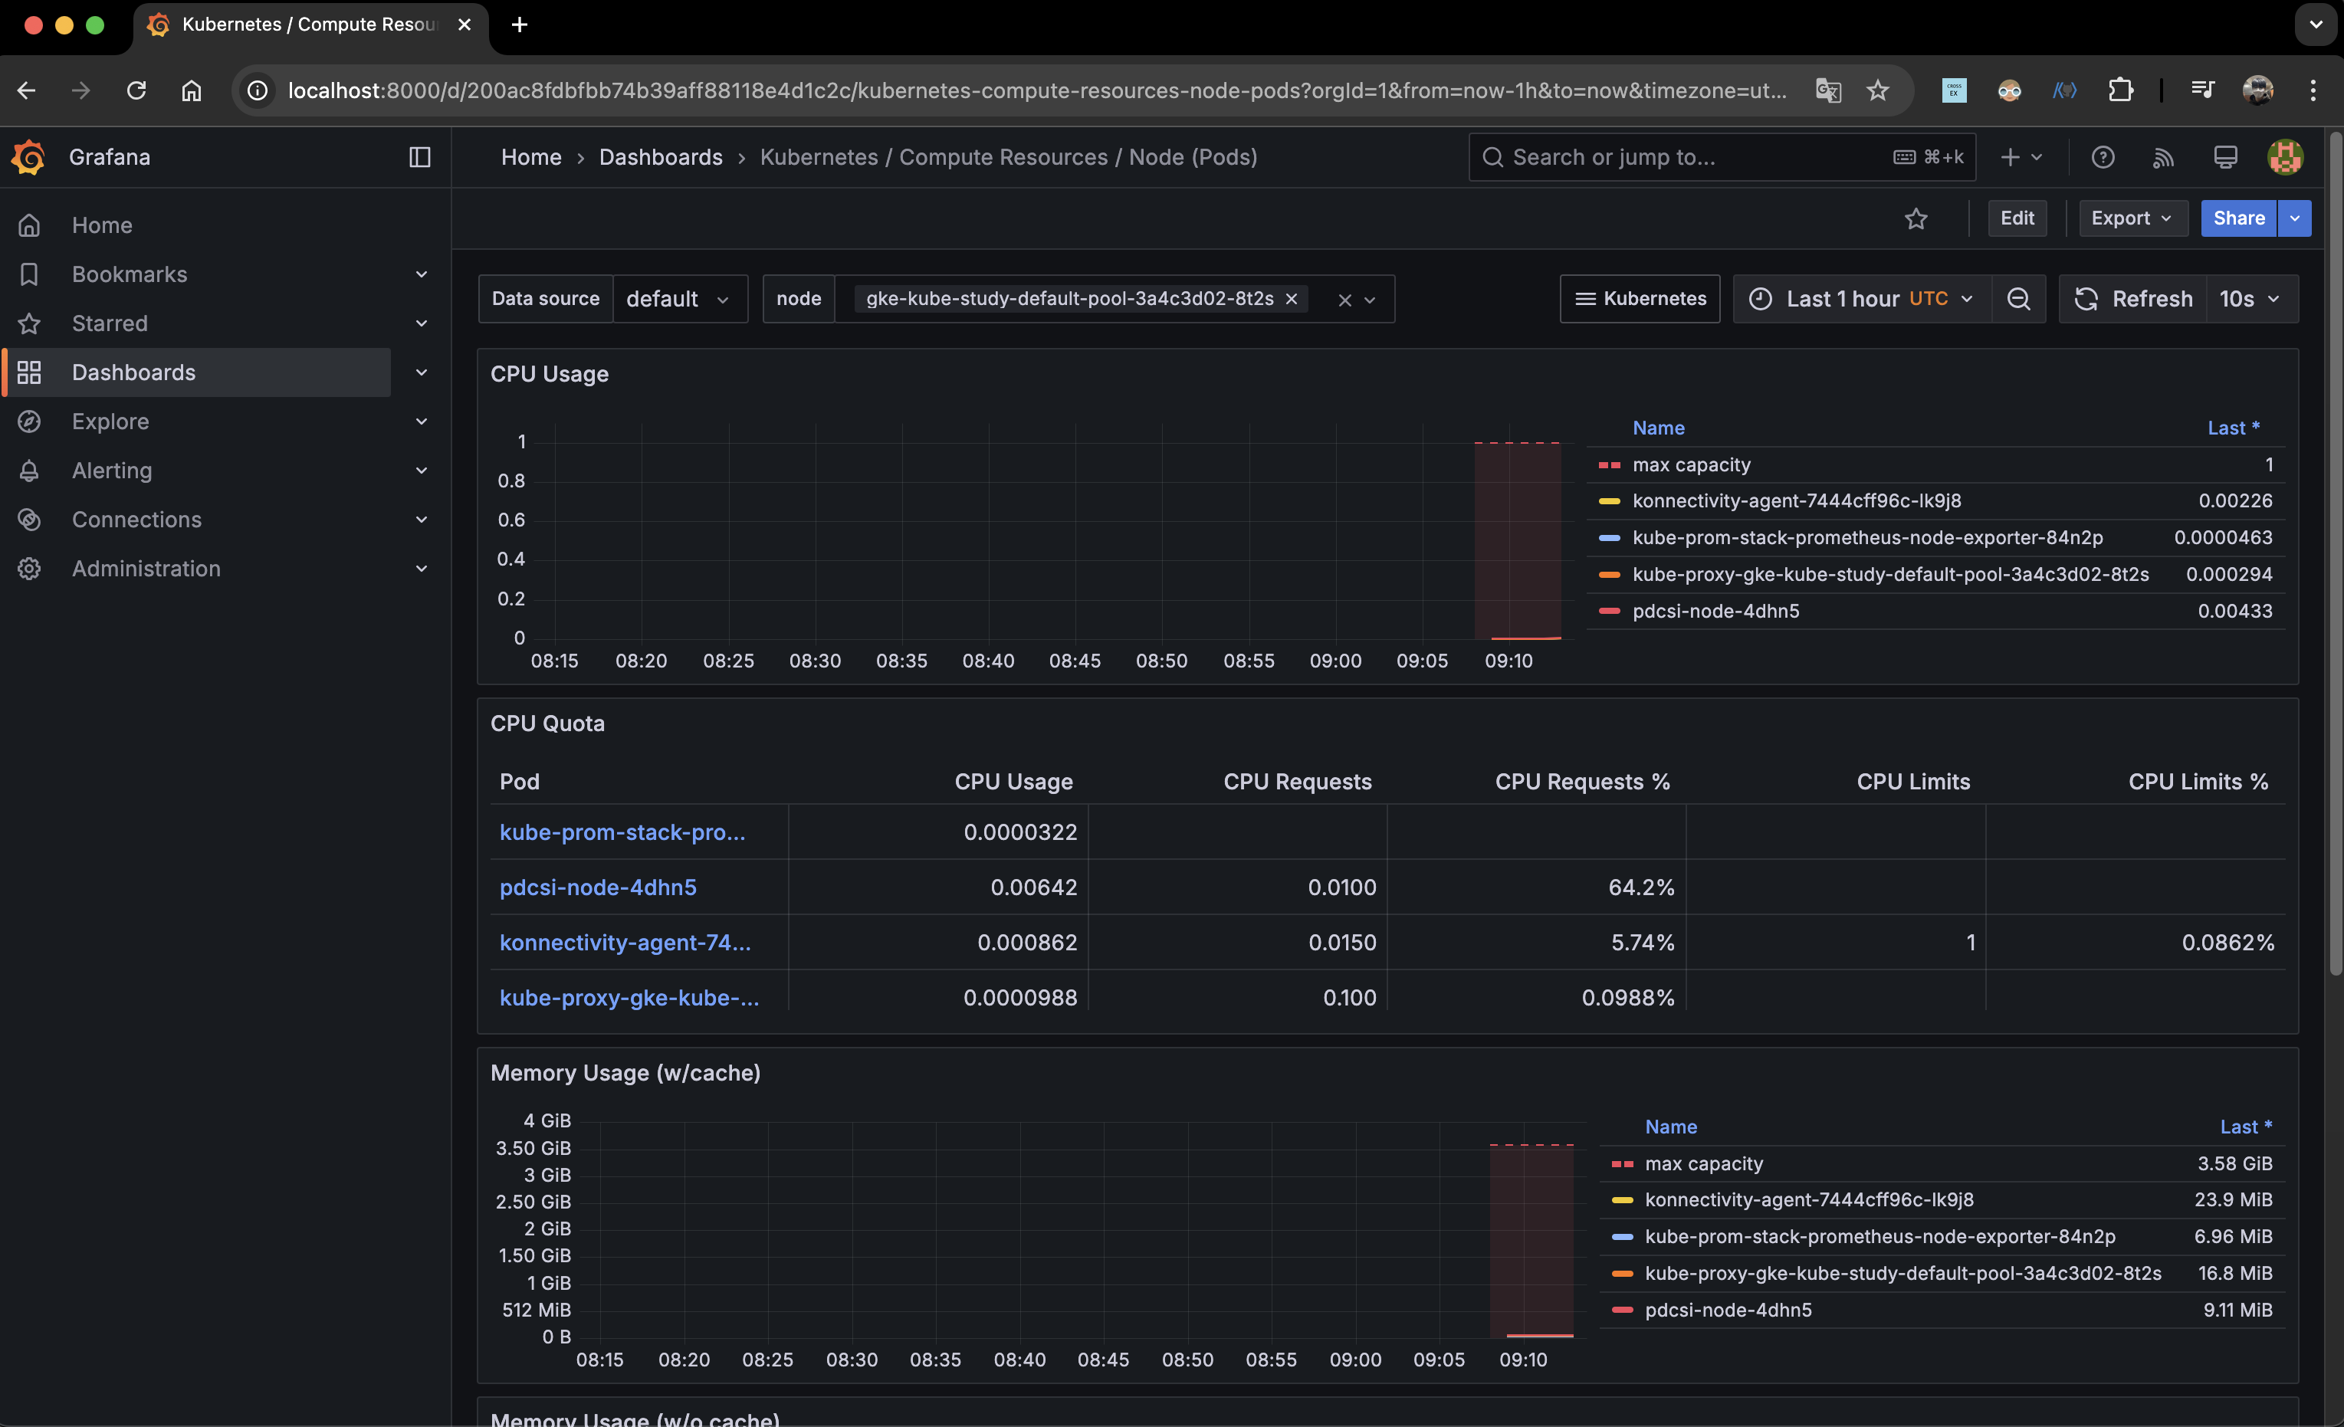Open the help question mark icon

(x=2103, y=157)
